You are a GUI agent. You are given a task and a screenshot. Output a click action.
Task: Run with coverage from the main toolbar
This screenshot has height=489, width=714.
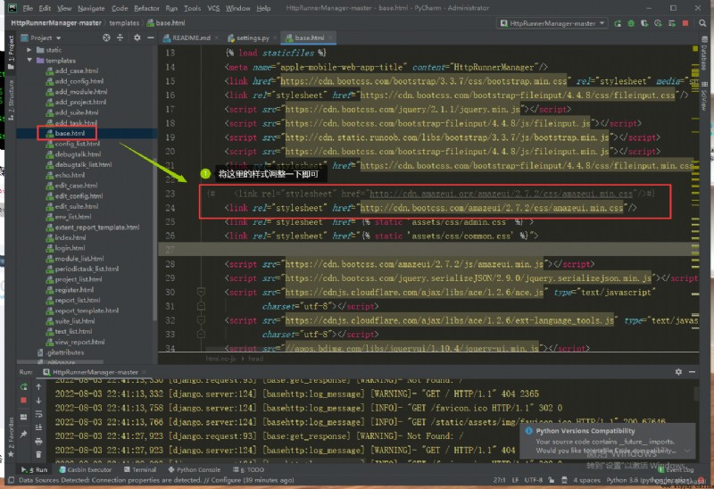point(644,23)
